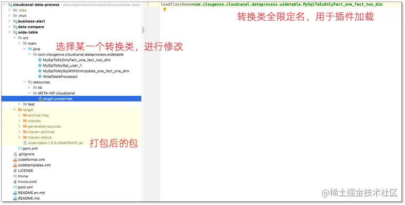Click the MySqlToMySqlWithDimUpdate class icon
Image resolution: width=405 pixels, height=205 pixels.
coord(40,71)
